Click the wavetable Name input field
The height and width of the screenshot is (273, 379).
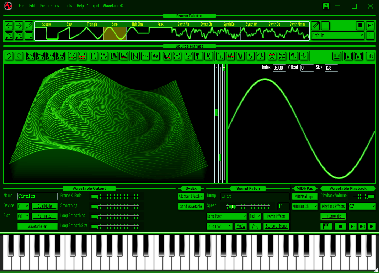click(37, 196)
